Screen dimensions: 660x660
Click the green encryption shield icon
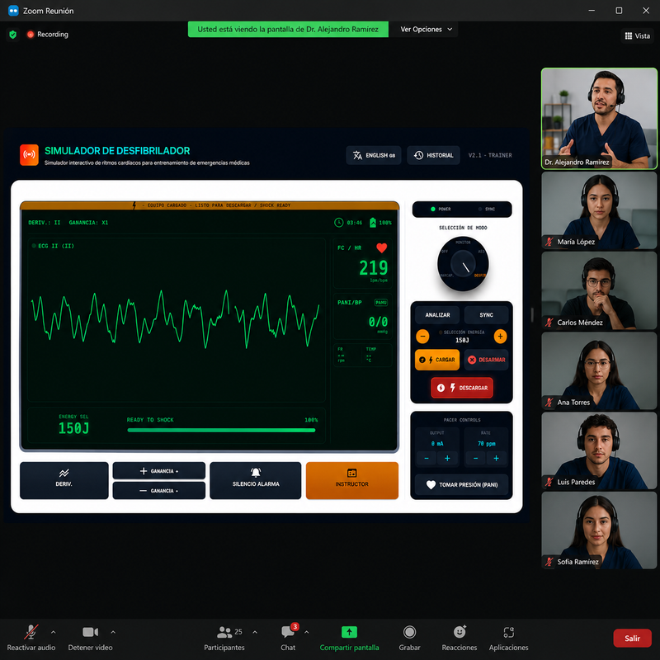coord(13,35)
